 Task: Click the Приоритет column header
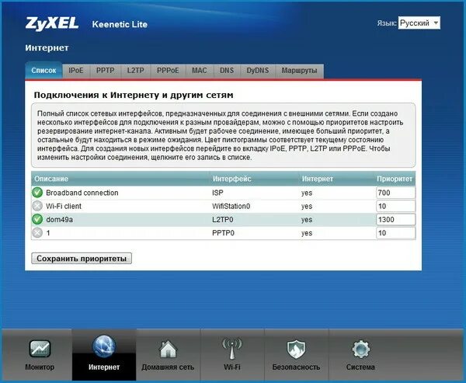pyautogui.click(x=395, y=179)
